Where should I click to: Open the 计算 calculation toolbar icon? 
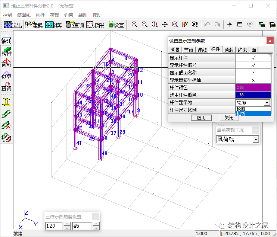click(x=53, y=25)
